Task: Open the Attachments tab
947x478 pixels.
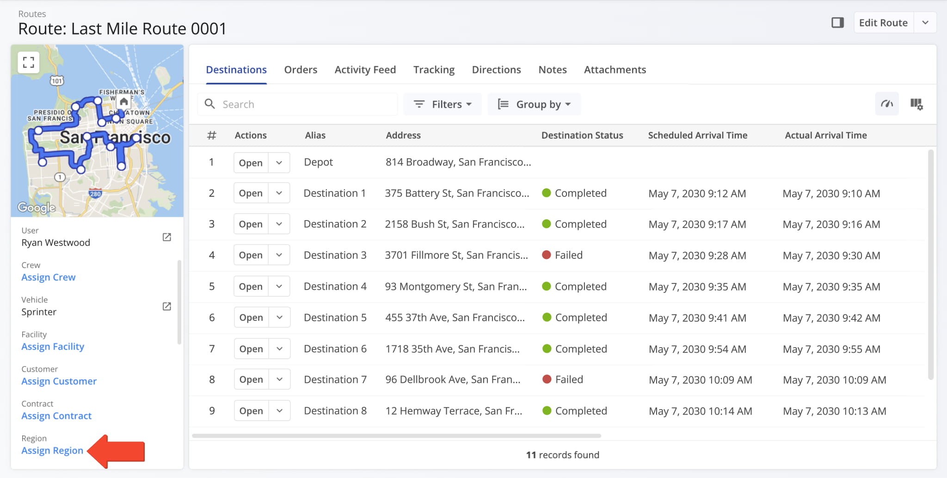Action: point(615,70)
